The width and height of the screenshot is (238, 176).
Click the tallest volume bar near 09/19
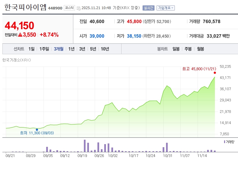click(x=85, y=146)
